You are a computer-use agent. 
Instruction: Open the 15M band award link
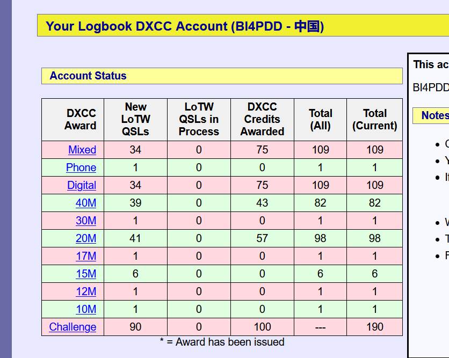[86, 274]
